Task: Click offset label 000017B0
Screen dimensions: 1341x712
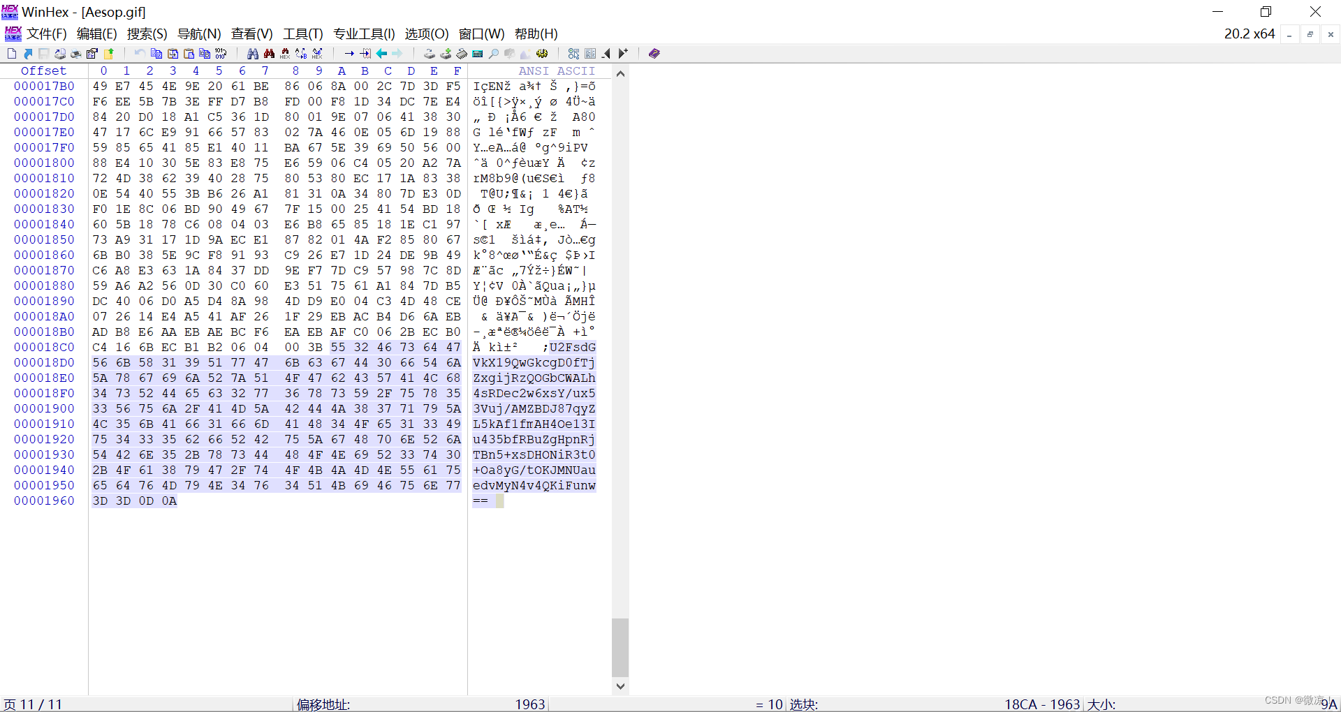Action: [x=44, y=86]
